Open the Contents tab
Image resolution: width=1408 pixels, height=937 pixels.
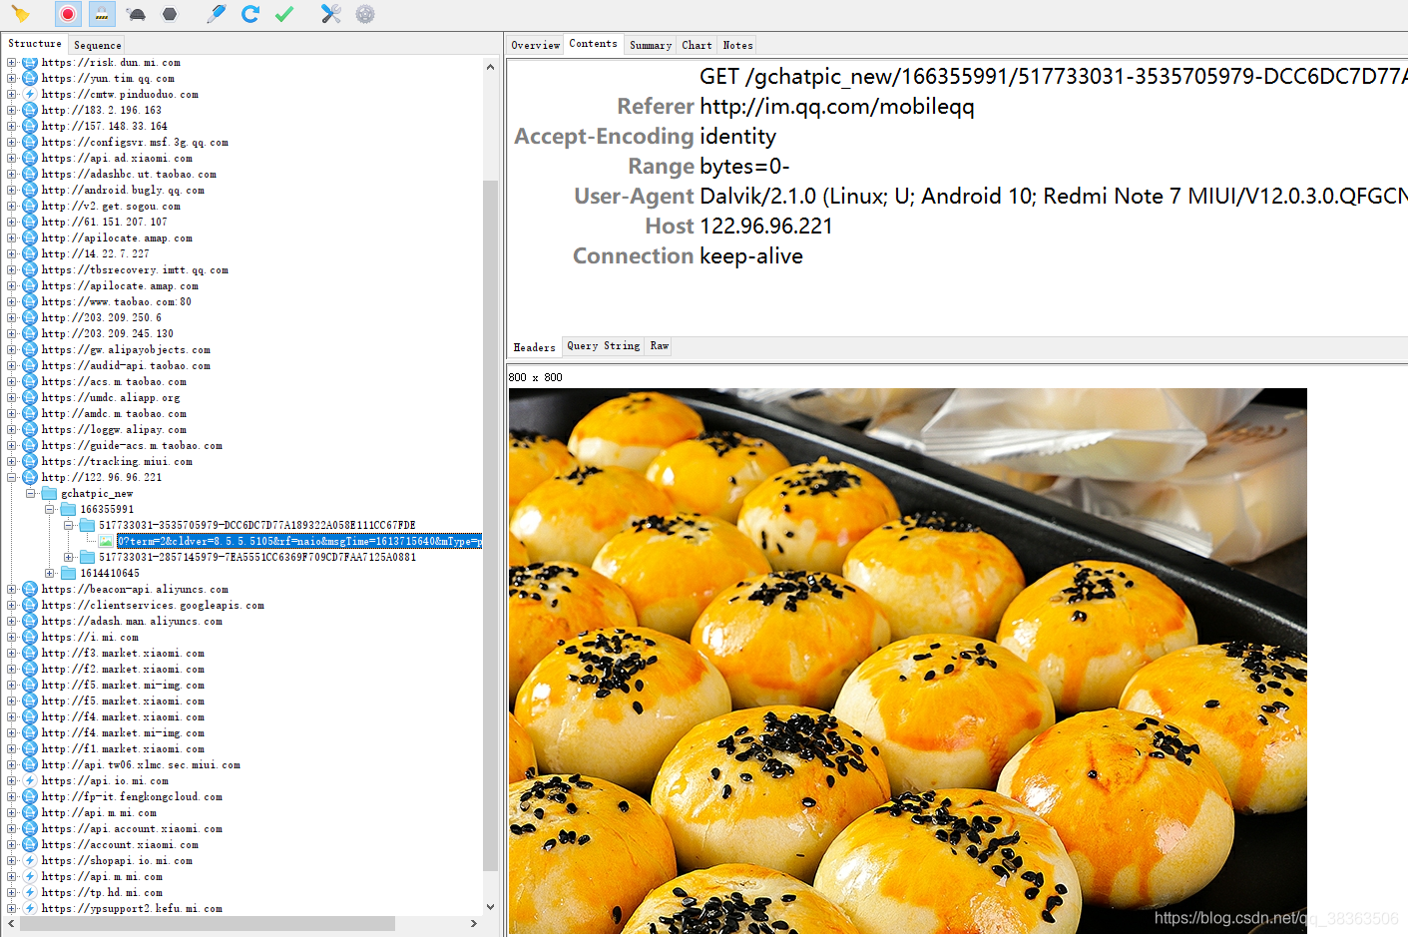[x=594, y=44]
